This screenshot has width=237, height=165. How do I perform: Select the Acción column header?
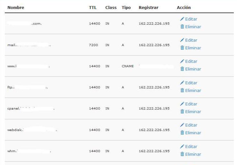(x=184, y=8)
